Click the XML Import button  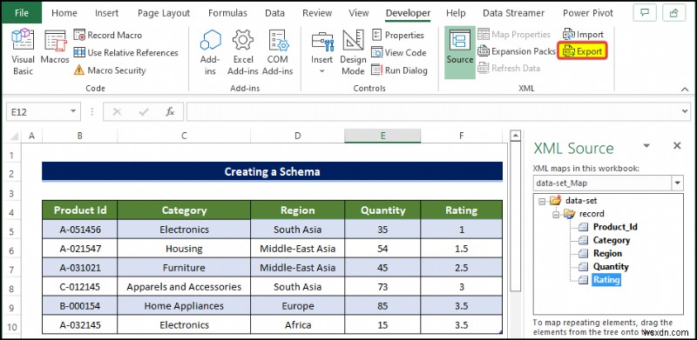(583, 34)
